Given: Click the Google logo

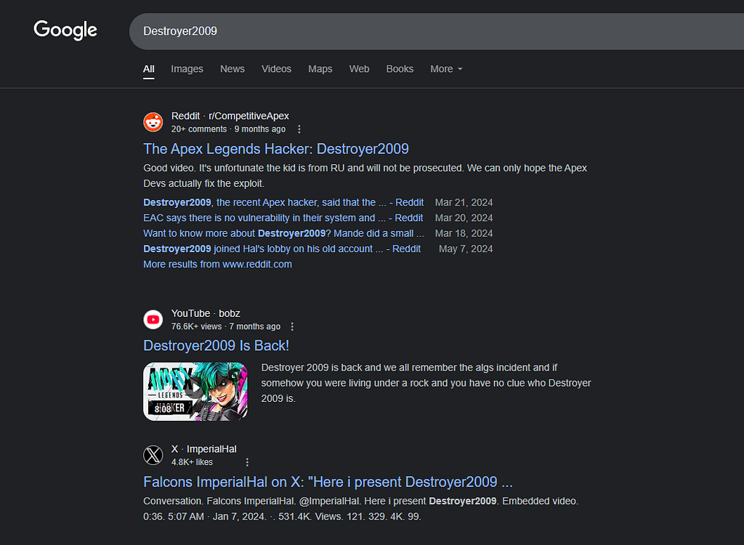Looking at the screenshot, I should pos(65,30).
